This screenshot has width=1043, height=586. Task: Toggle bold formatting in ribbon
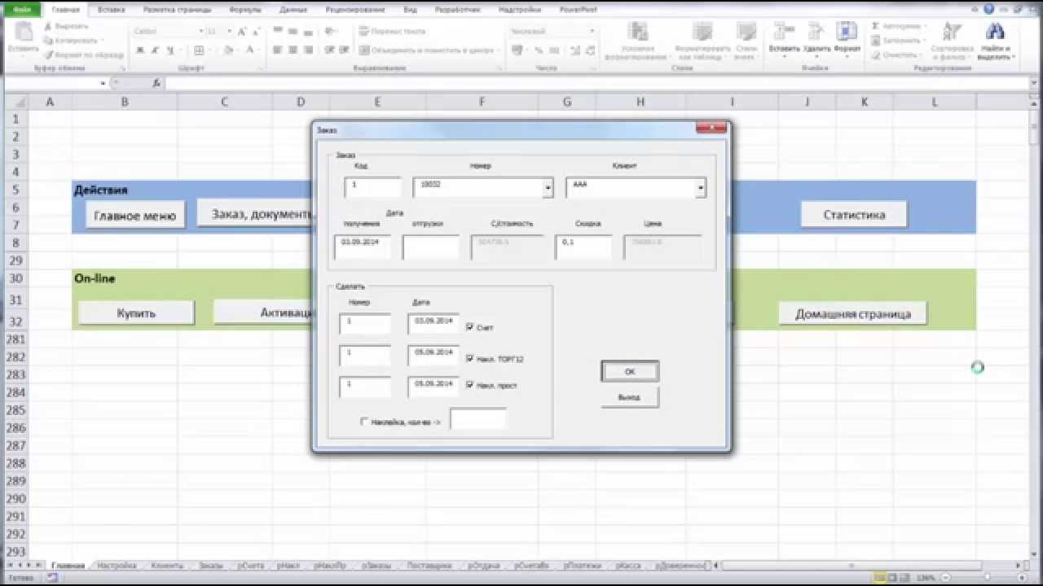pyautogui.click(x=139, y=50)
